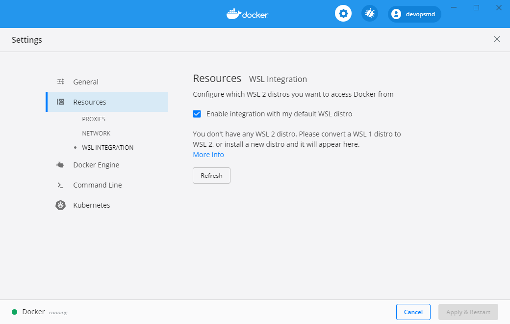Viewport: 510px width, 324px height.
Task: Close the Settings panel with X
Action: pos(497,39)
